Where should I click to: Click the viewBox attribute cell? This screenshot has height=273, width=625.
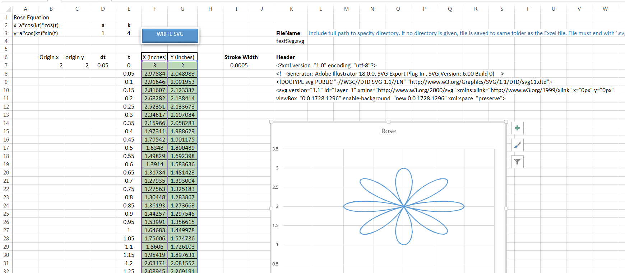click(390, 99)
